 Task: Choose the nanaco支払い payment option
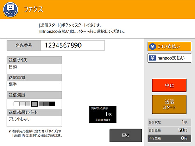click(x=169, y=58)
